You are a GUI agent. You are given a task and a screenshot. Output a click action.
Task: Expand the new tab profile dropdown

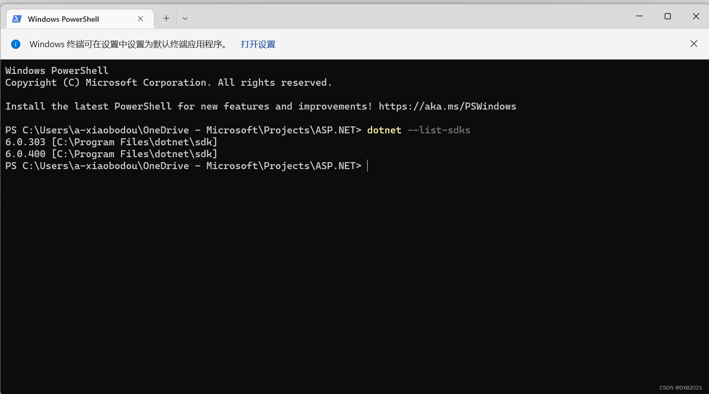pyautogui.click(x=185, y=18)
